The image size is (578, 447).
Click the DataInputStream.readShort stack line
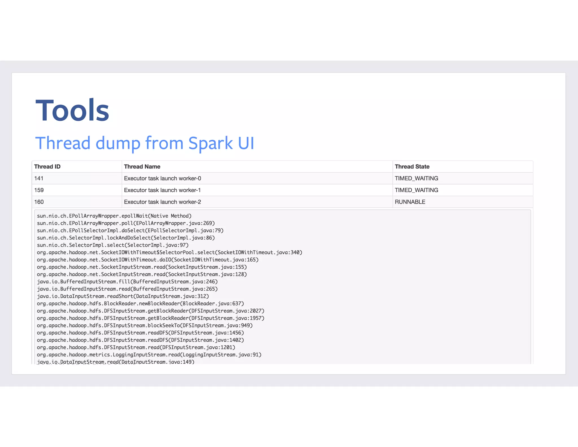tap(123, 297)
